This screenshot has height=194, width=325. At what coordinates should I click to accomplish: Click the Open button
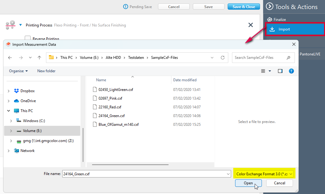[x=248, y=183]
